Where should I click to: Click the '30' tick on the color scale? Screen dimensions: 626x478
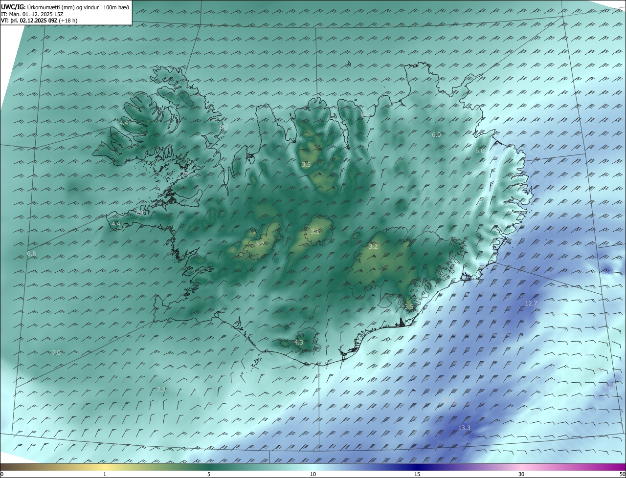point(521,475)
